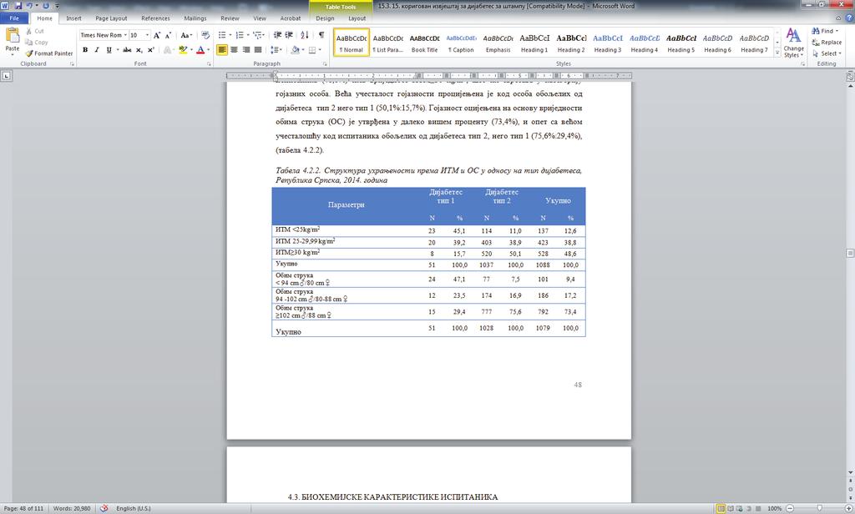Save the document from Quick Access Toolbar
Image resolution: width=855 pixels, height=514 pixels.
point(18,6)
